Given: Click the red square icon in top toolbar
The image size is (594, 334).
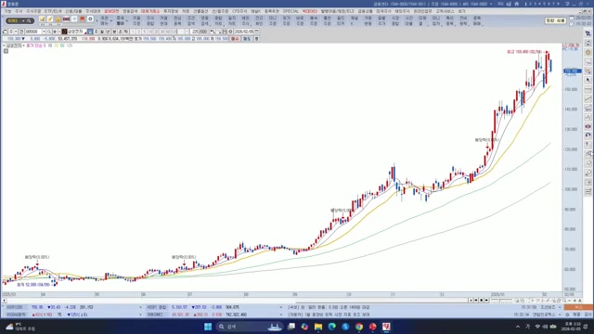Looking at the screenshot, I should 83,19.
